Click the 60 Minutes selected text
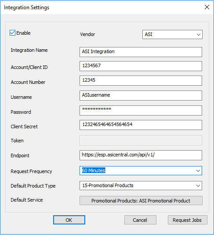214x235 pixels. (x=94, y=170)
